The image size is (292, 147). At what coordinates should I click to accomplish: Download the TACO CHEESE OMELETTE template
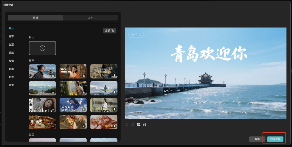[x=84, y=126]
